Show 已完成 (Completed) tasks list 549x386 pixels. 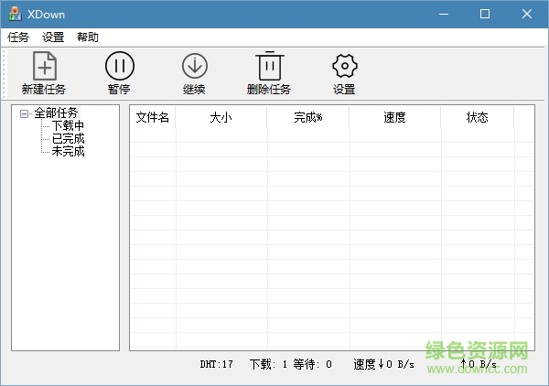pos(68,139)
